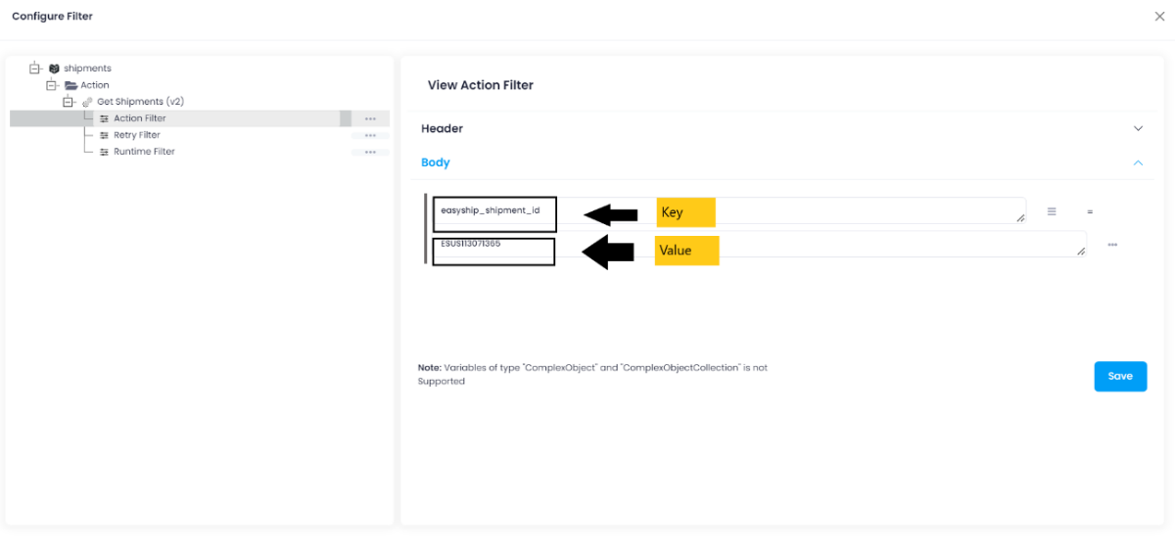The height and width of the screenshot is (553, 1175).
Task: Open the Action Filter three-dot menu
Action: coord(370,118)
